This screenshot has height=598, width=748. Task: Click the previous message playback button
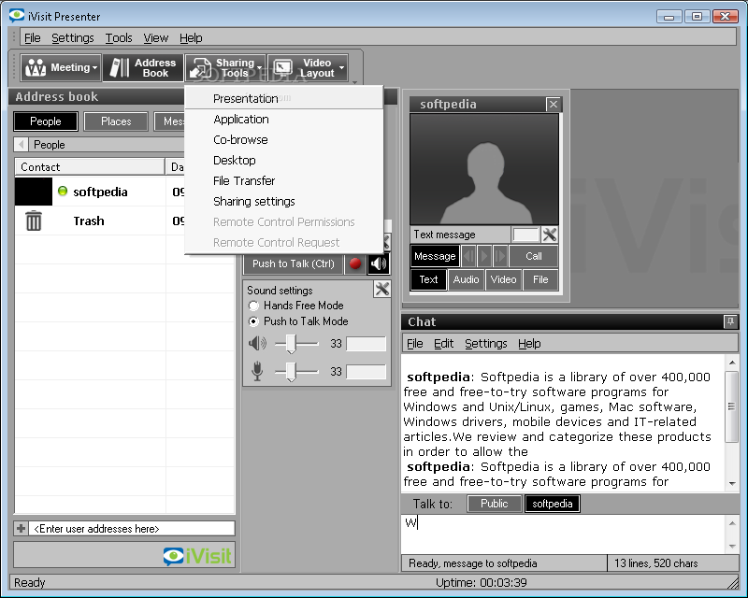point(468,256)
